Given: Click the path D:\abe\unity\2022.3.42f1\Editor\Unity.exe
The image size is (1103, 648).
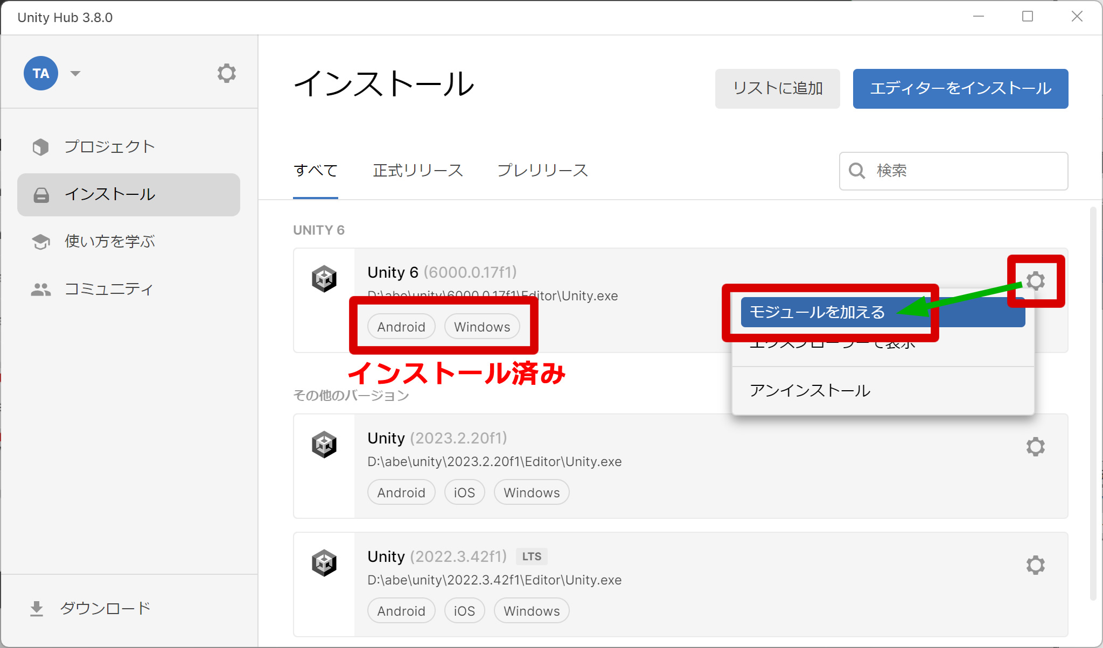Looking at the screenshot, I should pyautogui.click(x=494, y=580).
